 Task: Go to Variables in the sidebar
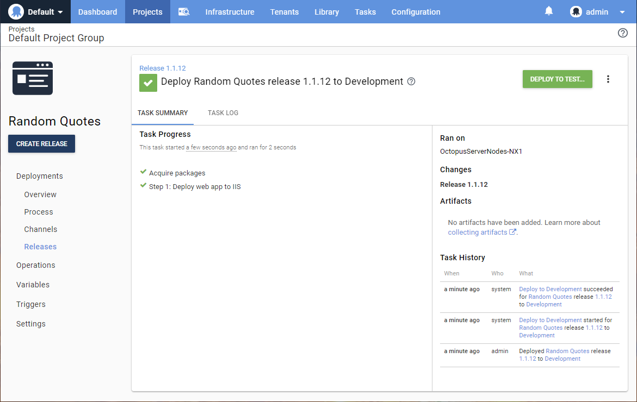(33, 285)
